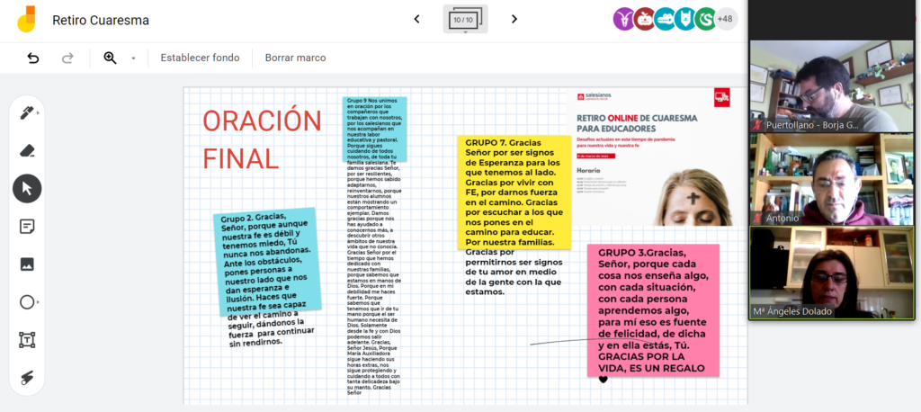921x412 pixels.
Task: Click the black heart below pink note
Action: (x=603, y=381)
